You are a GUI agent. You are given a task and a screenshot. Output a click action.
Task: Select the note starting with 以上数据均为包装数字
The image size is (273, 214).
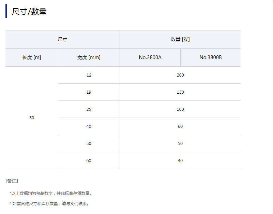click(51, 193)
